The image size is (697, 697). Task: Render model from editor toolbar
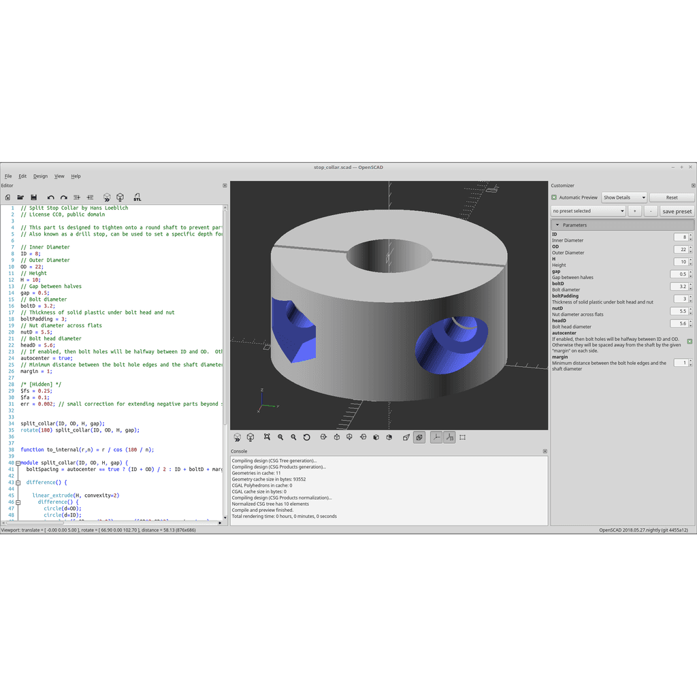point(120,197)
